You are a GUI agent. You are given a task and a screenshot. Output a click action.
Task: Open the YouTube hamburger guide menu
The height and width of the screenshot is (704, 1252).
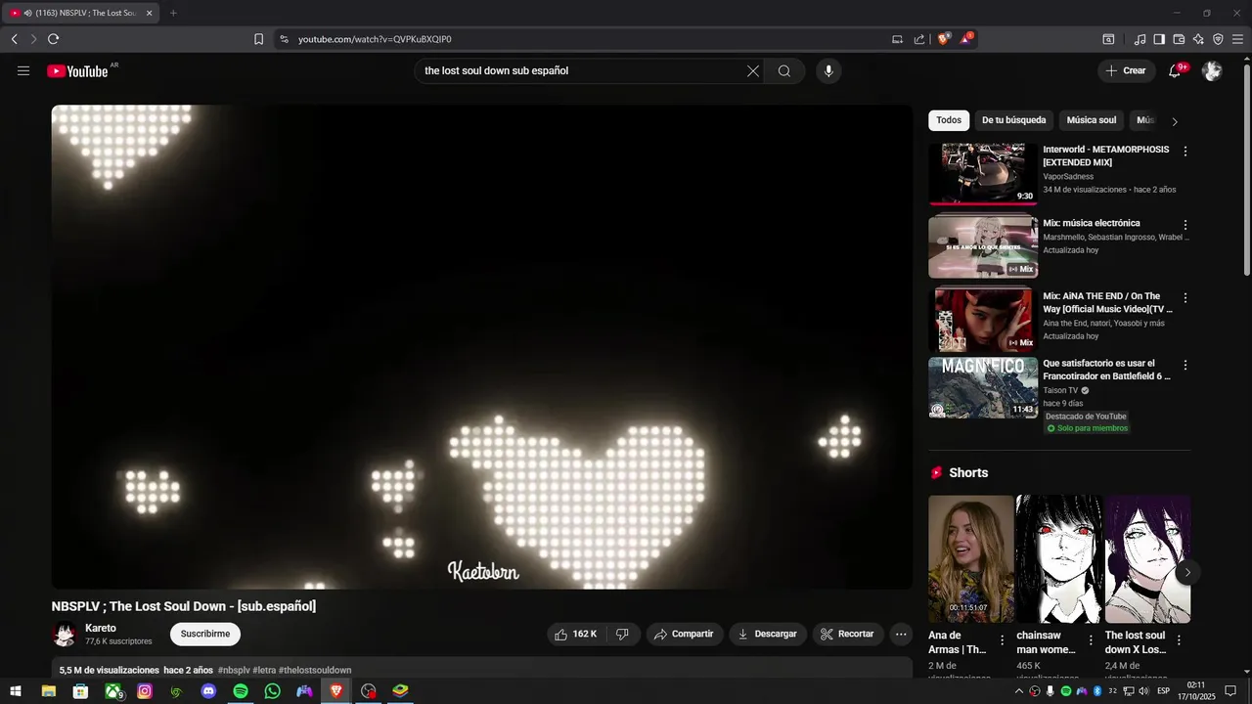[x=23, y=70]
